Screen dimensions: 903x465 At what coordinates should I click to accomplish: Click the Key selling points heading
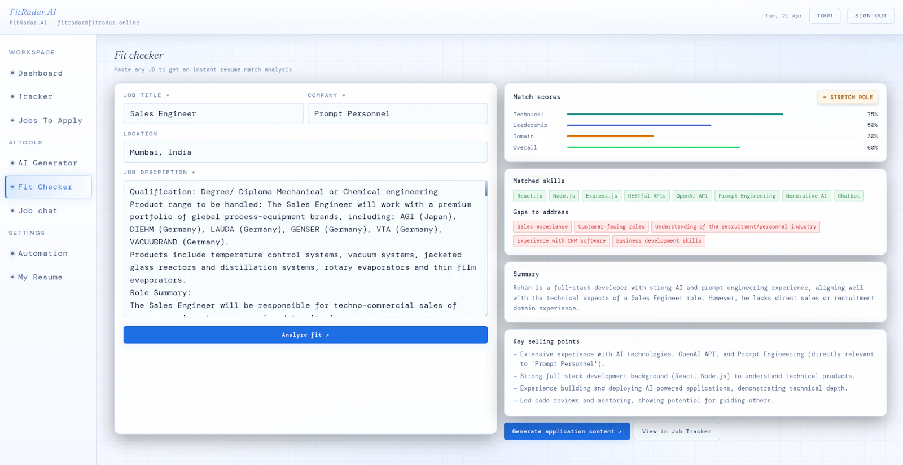[x=546, y=341]
